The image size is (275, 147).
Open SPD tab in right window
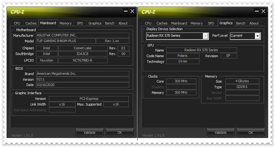pos(211,23)
